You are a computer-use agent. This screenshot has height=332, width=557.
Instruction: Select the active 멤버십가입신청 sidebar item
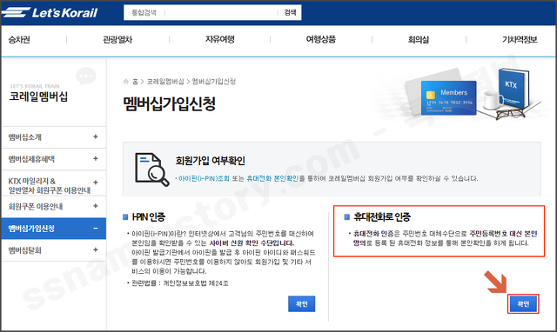click(x=54, y=229)
